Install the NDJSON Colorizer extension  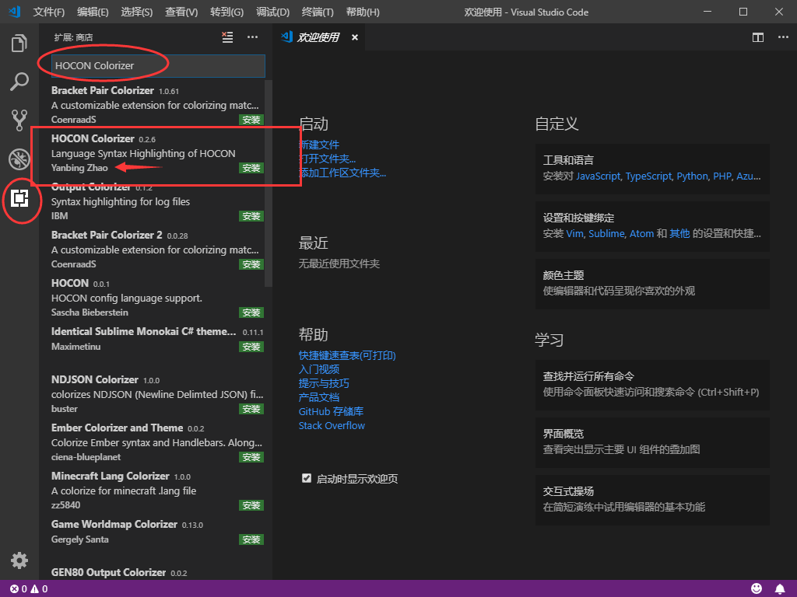(x=251, y=409)
